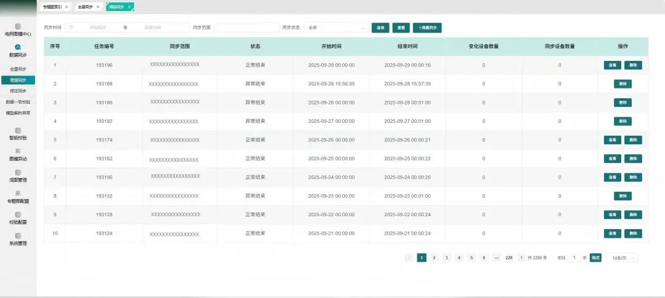Open 数据一致校验 in sidebar
The height and width of the screenshot is (298, 665).
(x=18, y=102)
